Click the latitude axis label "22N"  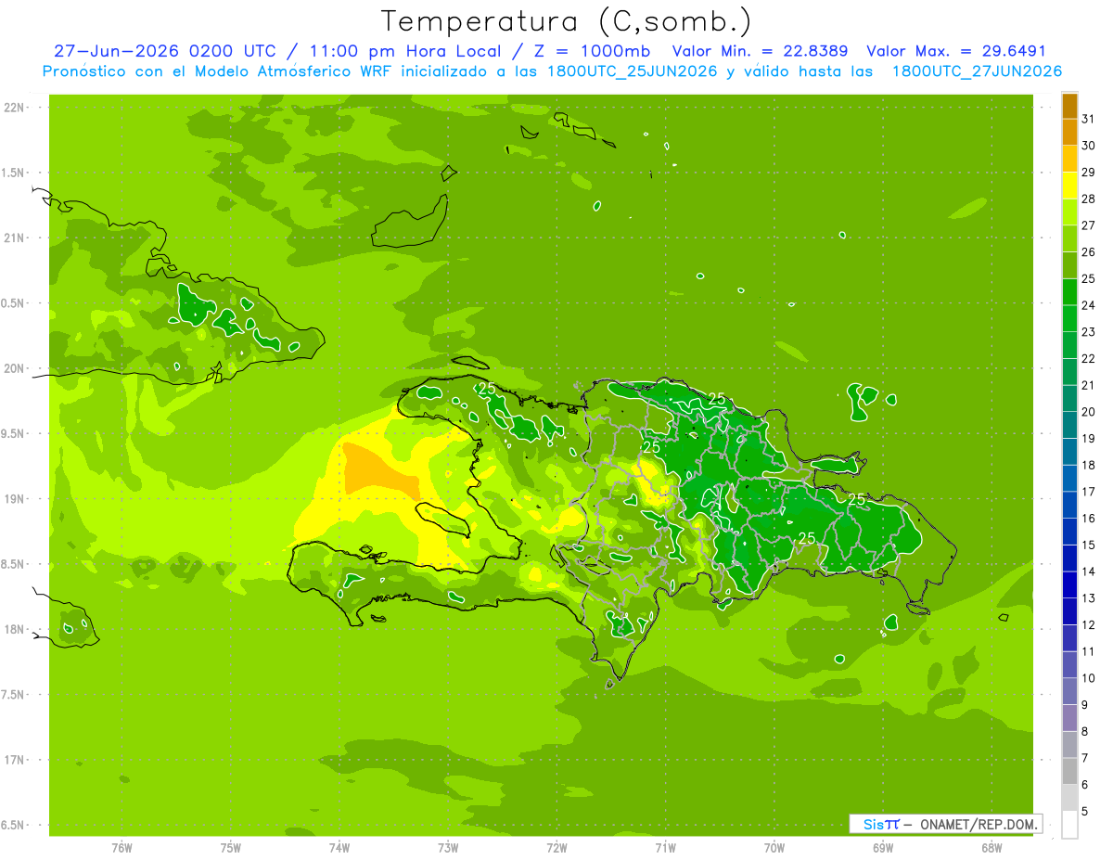15,107
